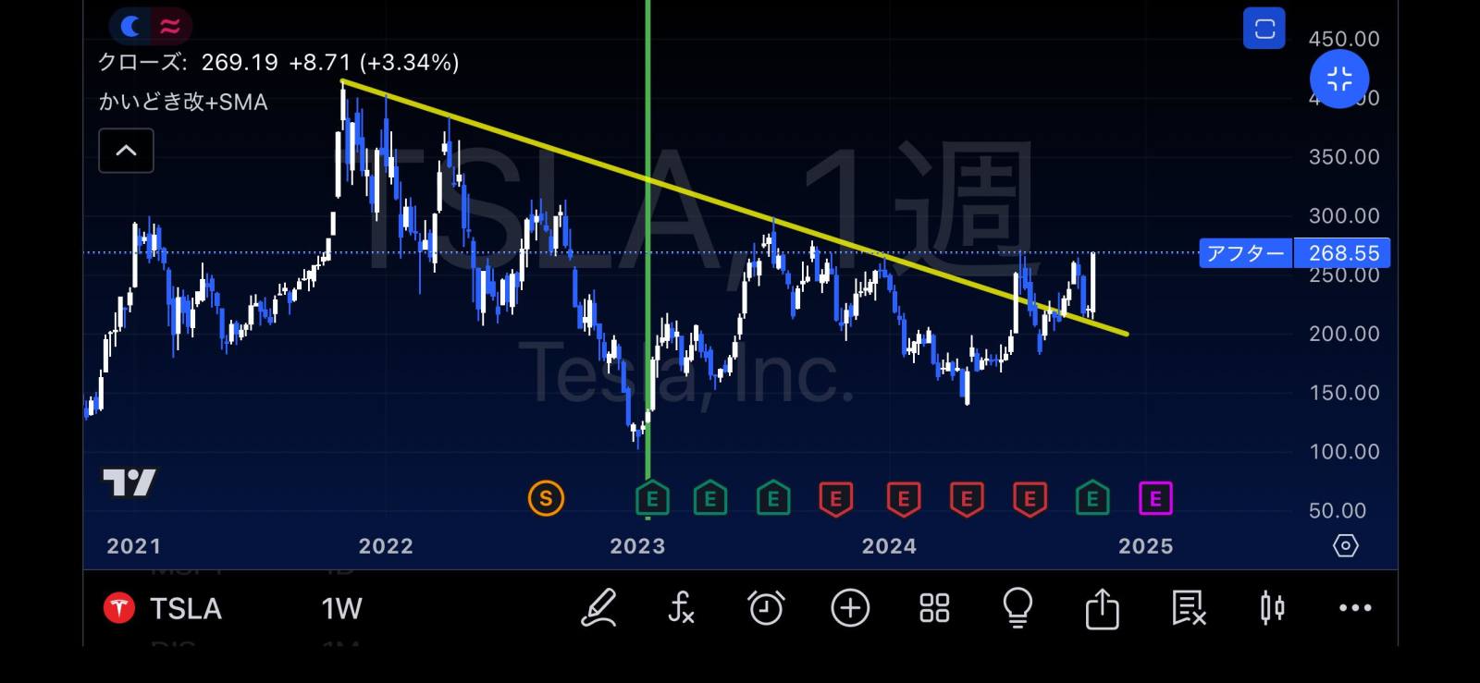The height and width of the screenshot is (683, 1480).
Task: Click the 450.00 price axis label
Action: coord(1343,39)
